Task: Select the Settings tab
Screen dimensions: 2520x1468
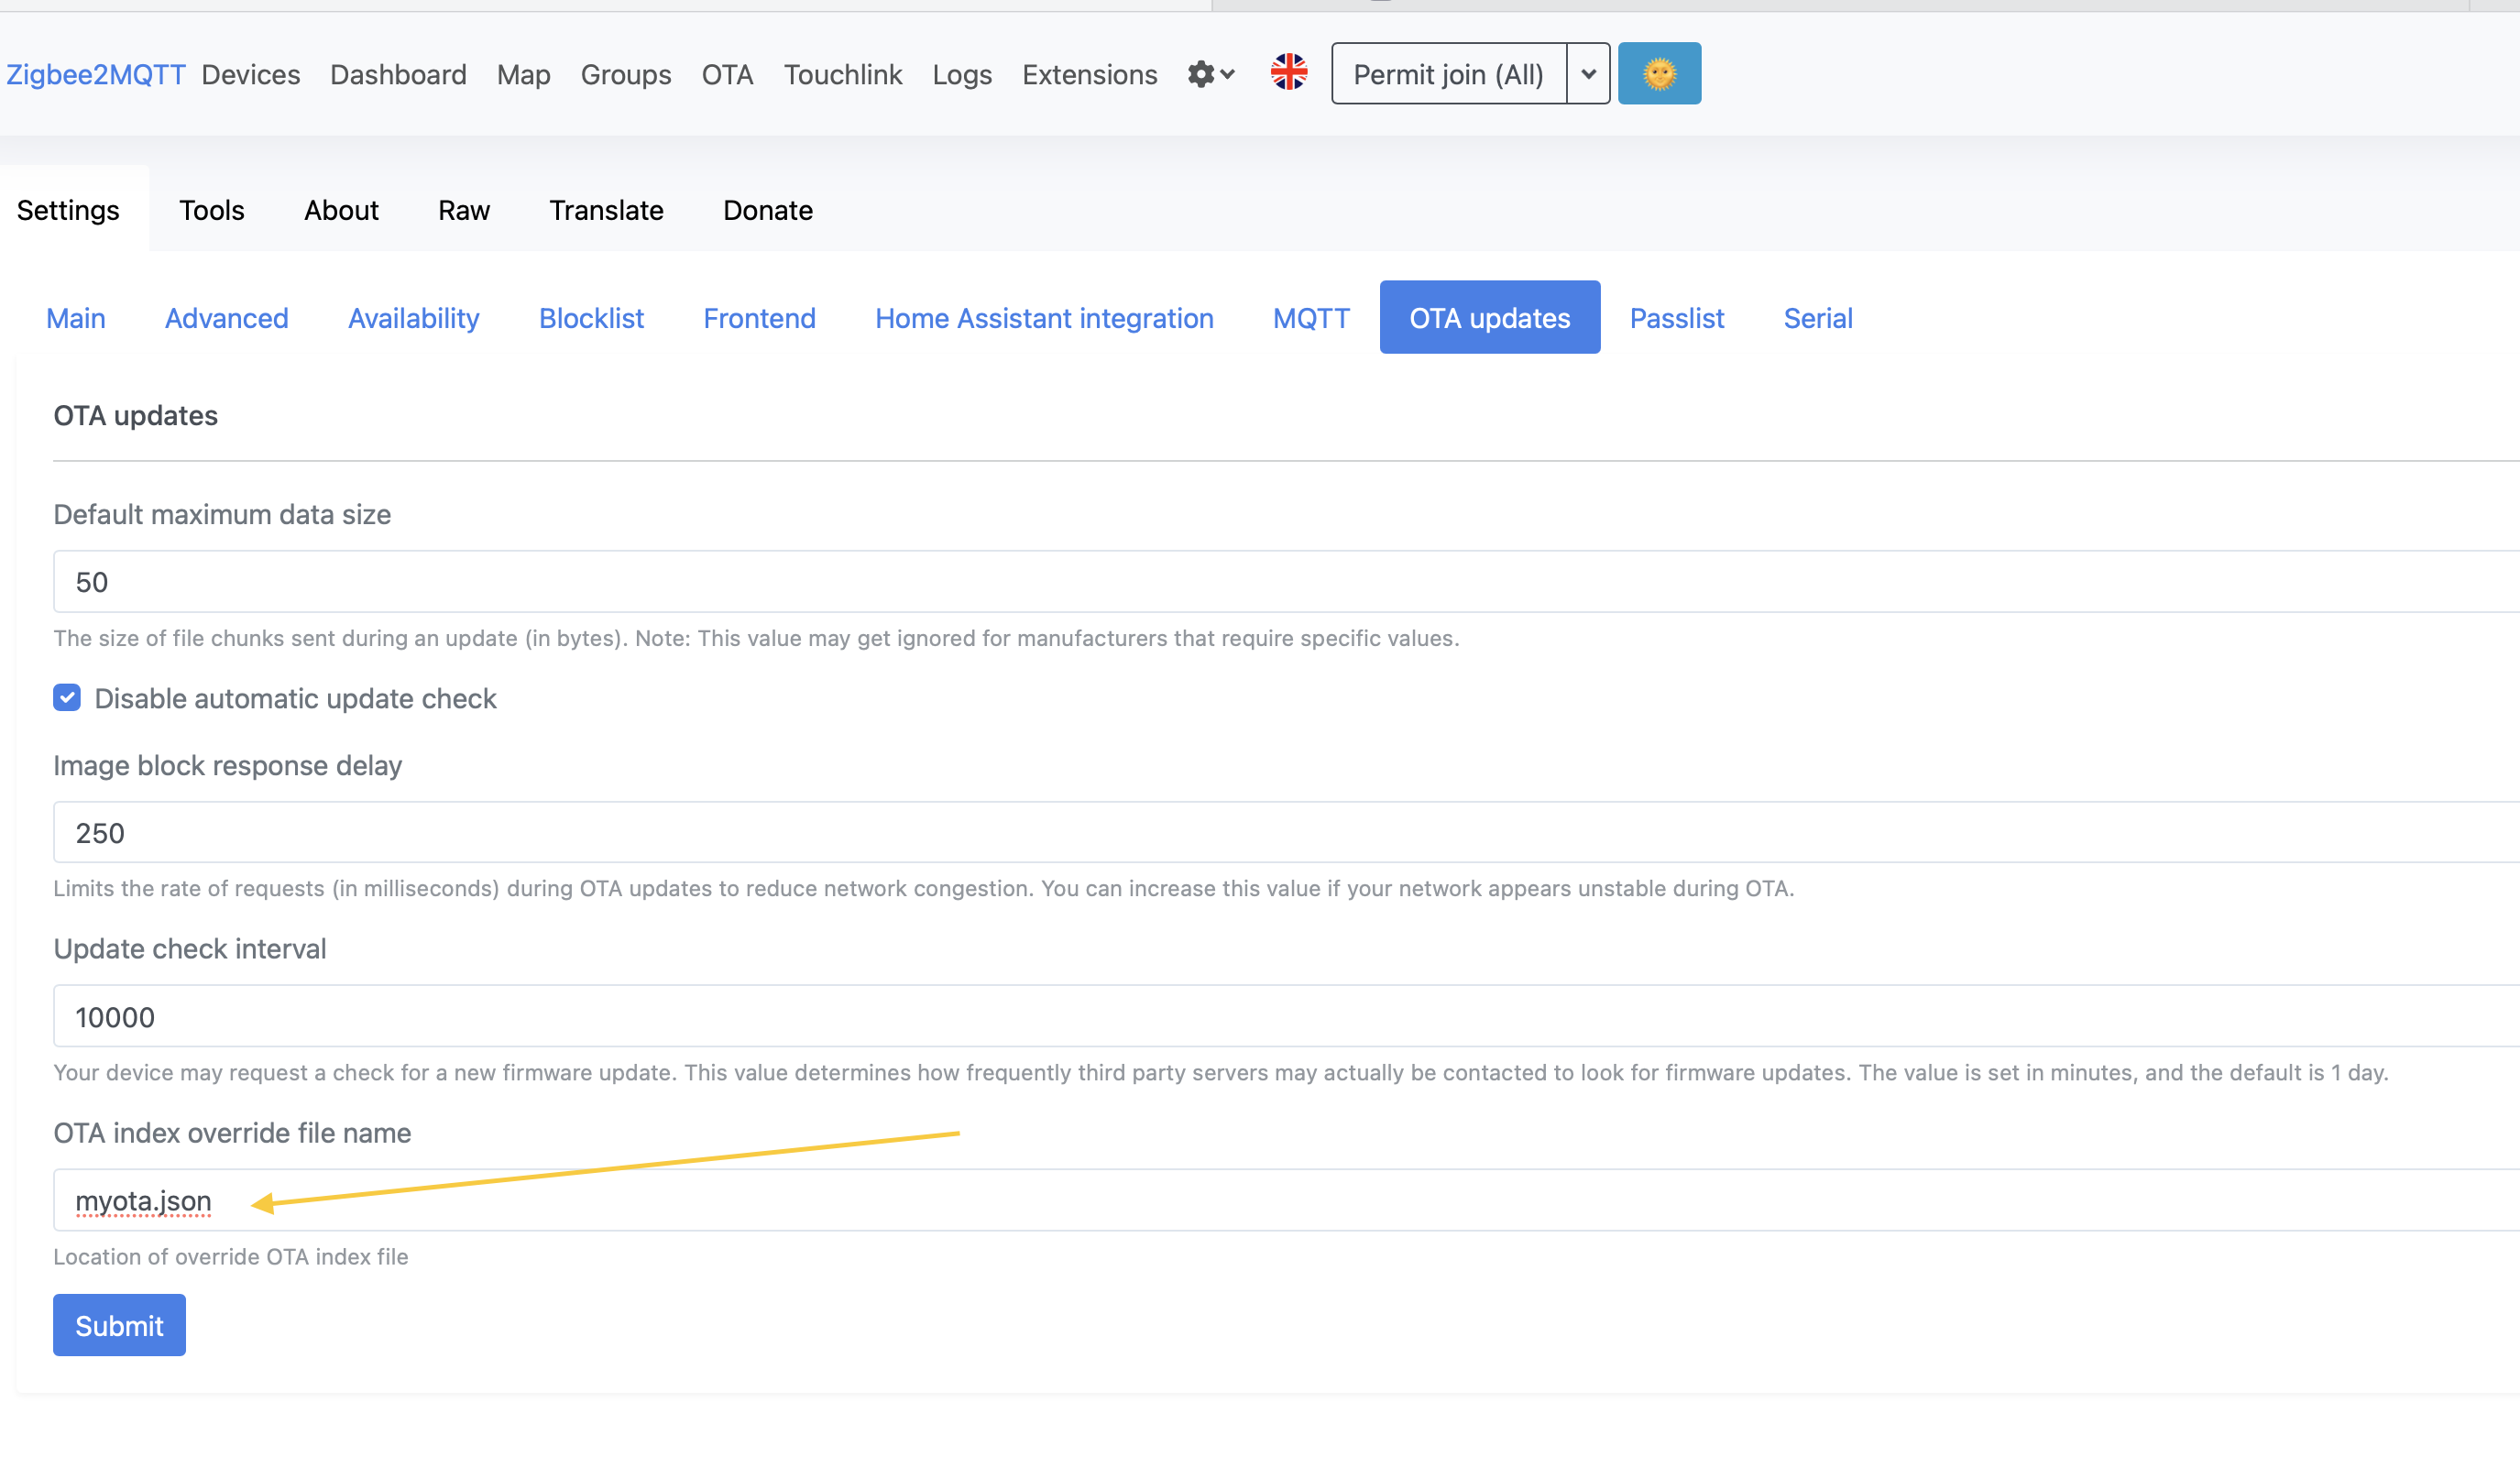Action: pyautogui.click(x=68, y=210)
